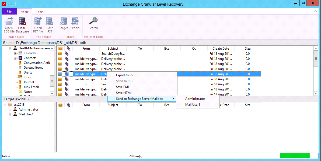Sort source list by Subject column
Screen dimensions: 321x161
tap(113, 49)
